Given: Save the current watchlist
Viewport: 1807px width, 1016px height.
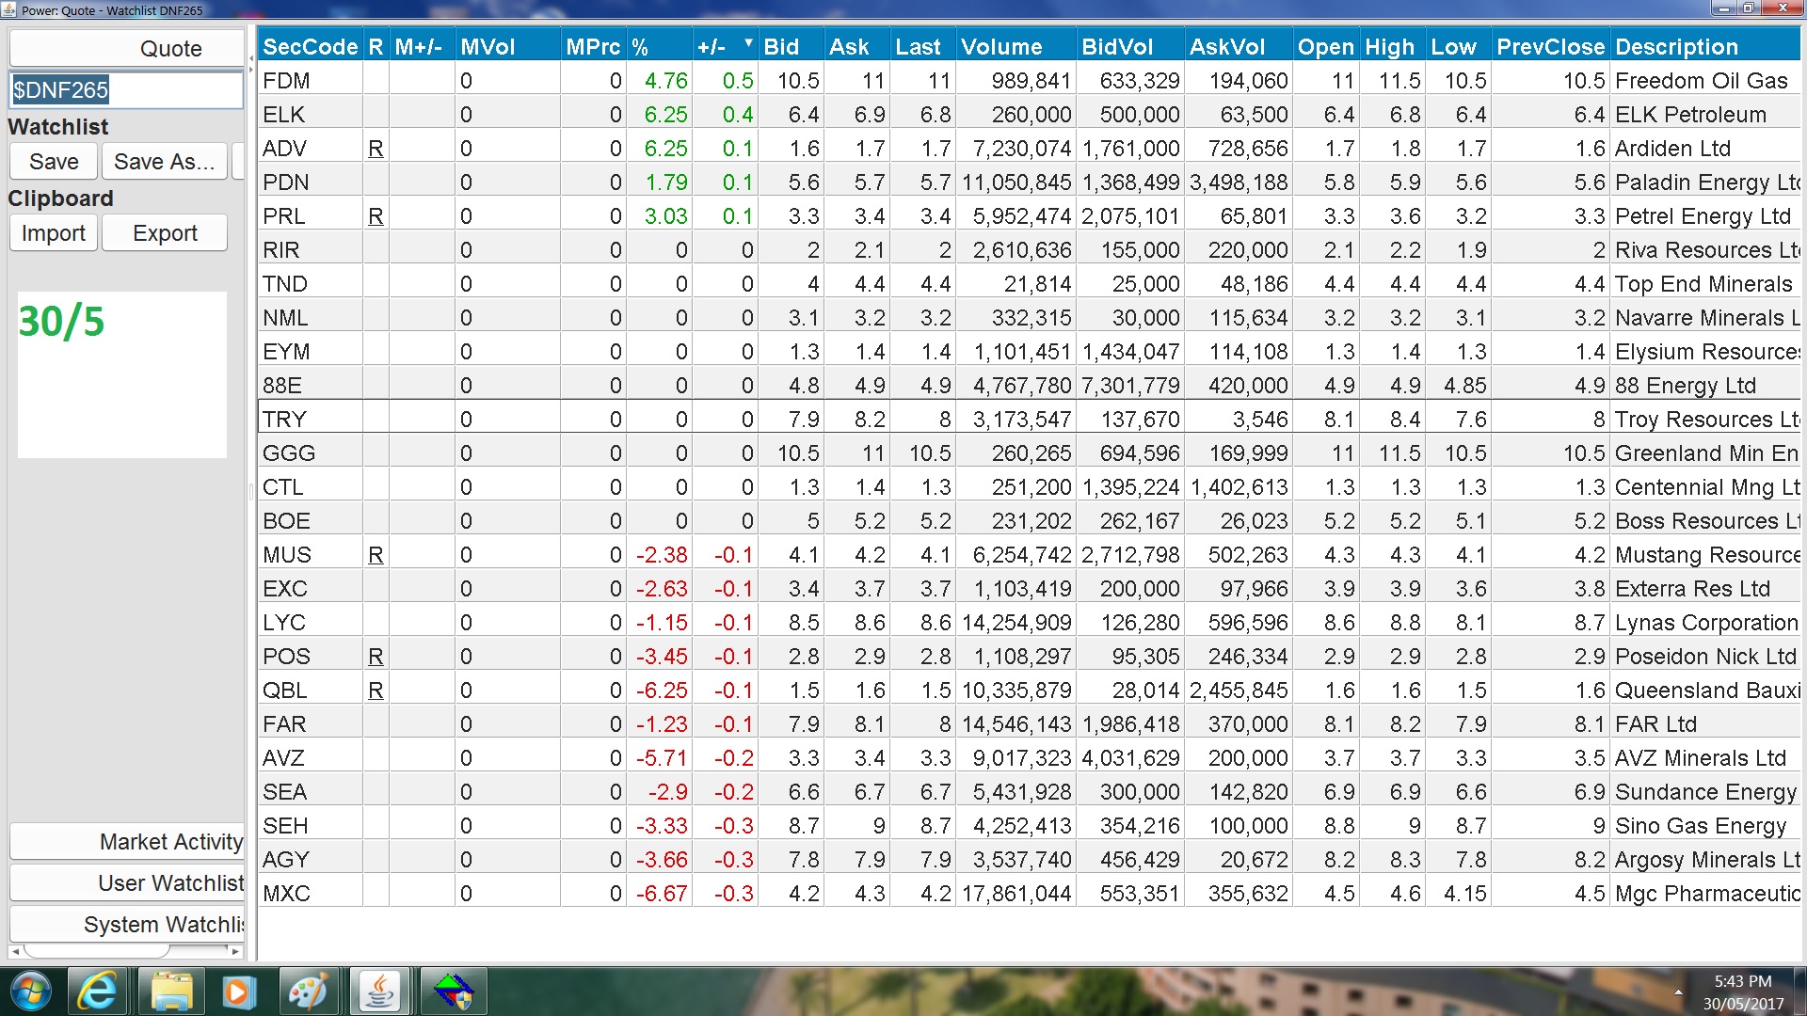Looking at the screenshot, I should pyautogui.click(x=54, y=162).
